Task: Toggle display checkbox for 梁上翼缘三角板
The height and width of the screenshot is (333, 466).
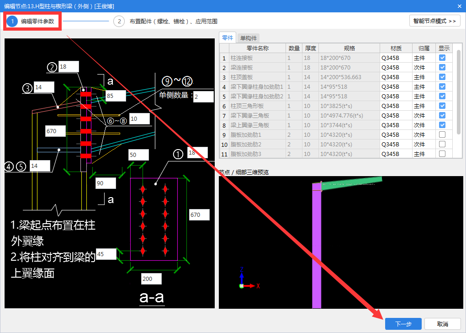Action: (x=442, y=125)
